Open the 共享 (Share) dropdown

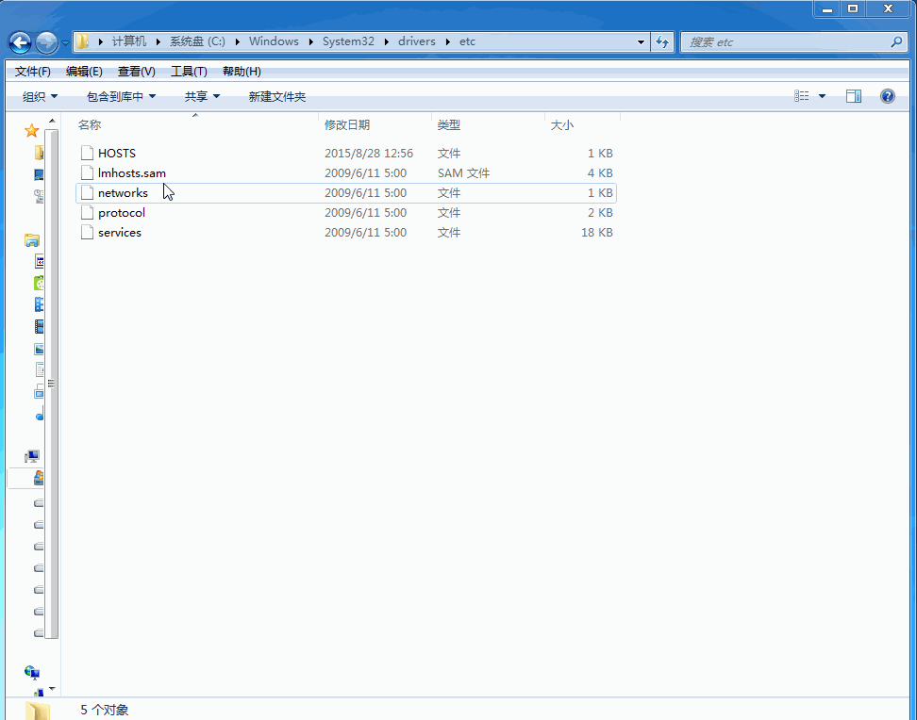(202, 97)
